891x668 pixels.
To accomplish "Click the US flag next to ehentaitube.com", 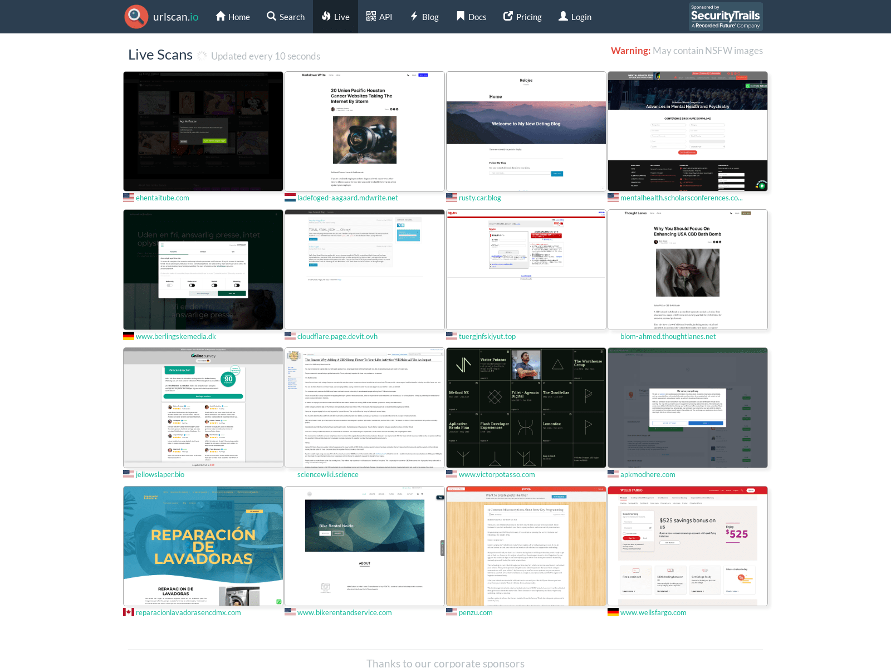I will (129, 198).
